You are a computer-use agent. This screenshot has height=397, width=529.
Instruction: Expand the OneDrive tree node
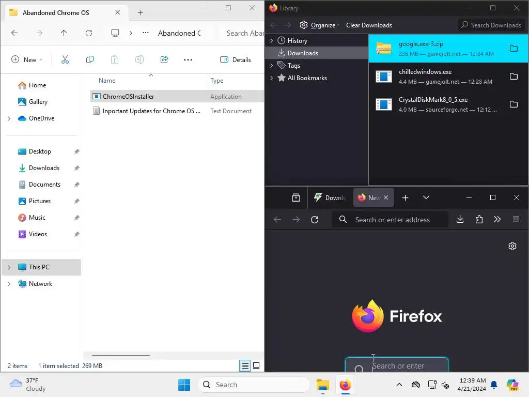point(9,118)
